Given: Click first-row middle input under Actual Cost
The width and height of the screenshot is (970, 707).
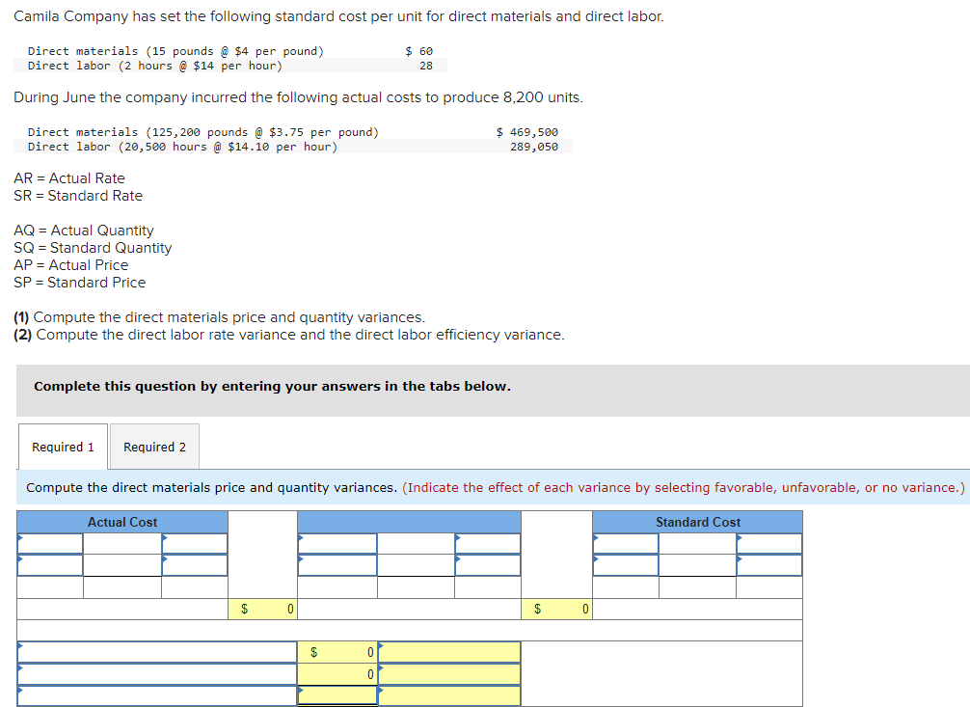Looking at the screenshot, I should point(122,544).
